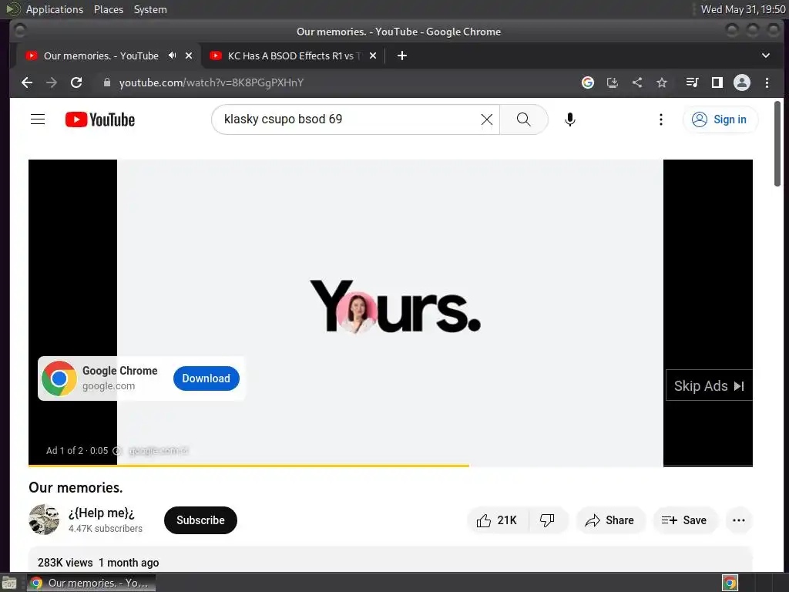
Task: Open the Places menu
Action: (x=109, y=9)
